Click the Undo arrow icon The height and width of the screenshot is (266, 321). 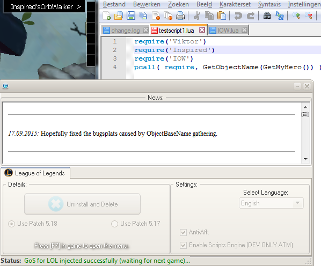(x=238, y=16)
